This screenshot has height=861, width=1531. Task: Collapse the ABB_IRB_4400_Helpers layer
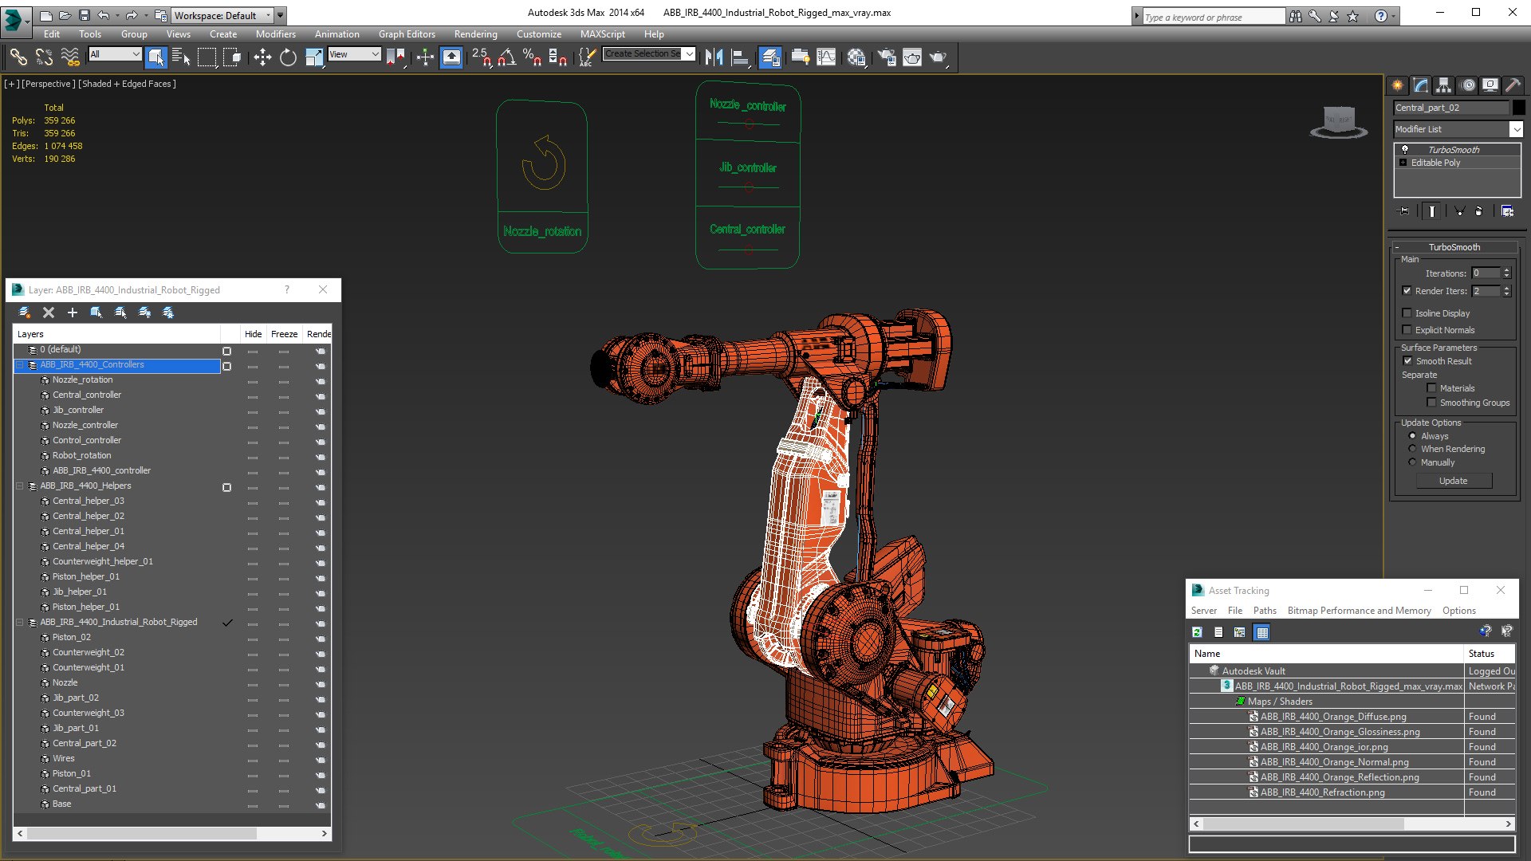coord(20,486)
